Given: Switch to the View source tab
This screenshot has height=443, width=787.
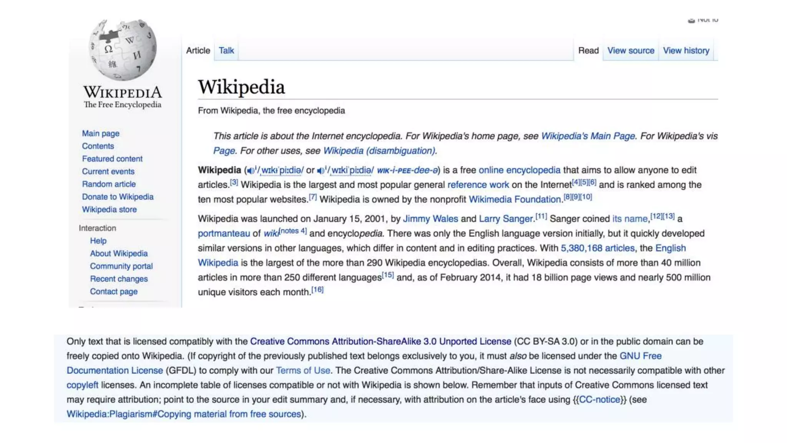Looking at the screenshot, I should (630, 50).
